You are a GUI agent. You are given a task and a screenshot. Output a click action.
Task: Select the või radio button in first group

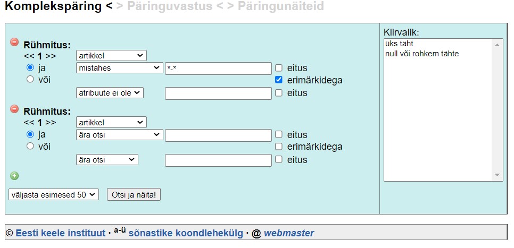tap(30, 80)
